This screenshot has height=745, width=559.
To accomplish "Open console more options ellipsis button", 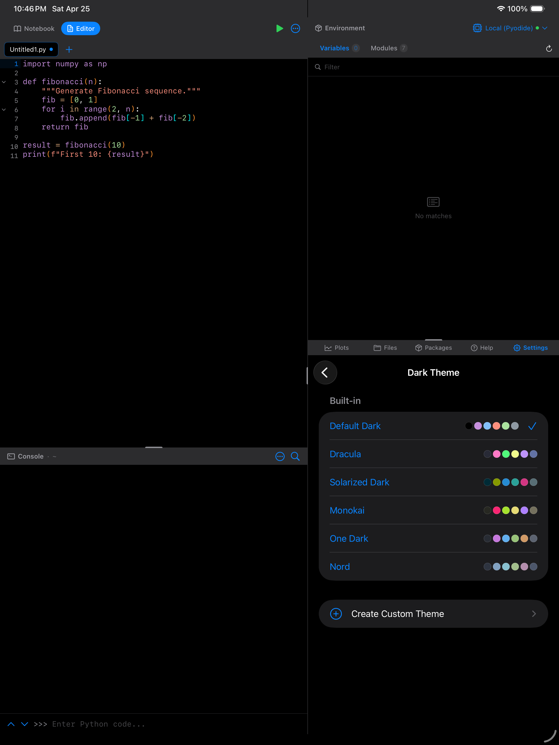I will [280, 456].
